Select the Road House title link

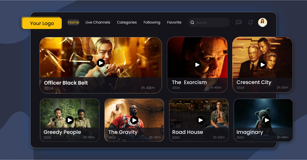coord(188,132)
